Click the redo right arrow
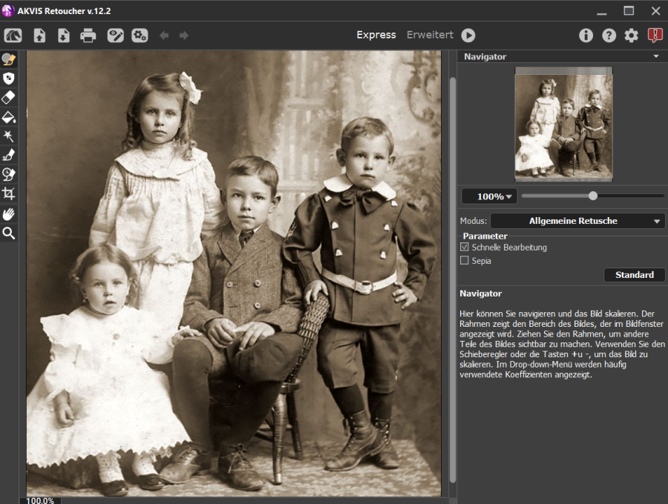Screen dimensions: 668x504 [184, 36]
